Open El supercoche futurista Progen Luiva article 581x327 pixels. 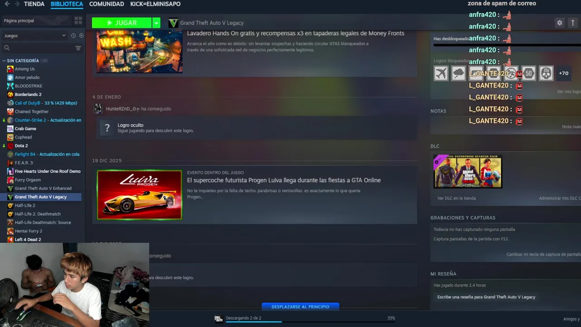pos(284,180)
